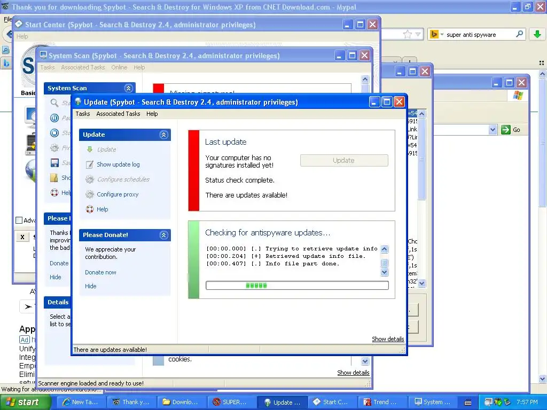Click Show details link in Update window
Viewport: 547px width, 410px height.
388,339
